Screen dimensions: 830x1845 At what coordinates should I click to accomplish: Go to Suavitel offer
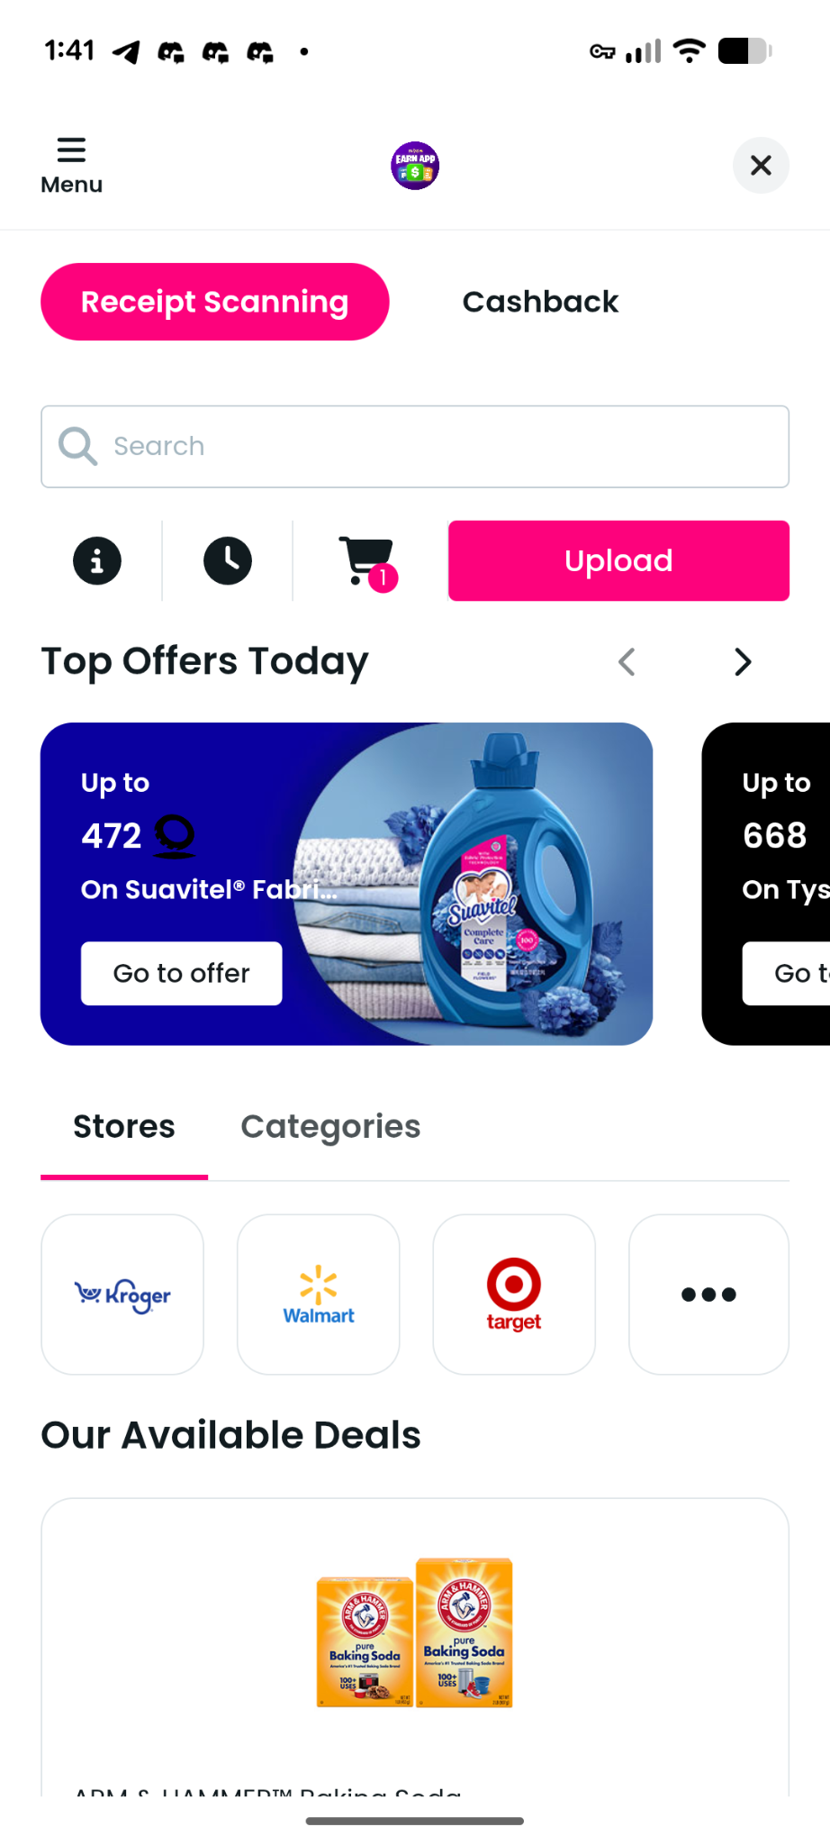(182, 974)
